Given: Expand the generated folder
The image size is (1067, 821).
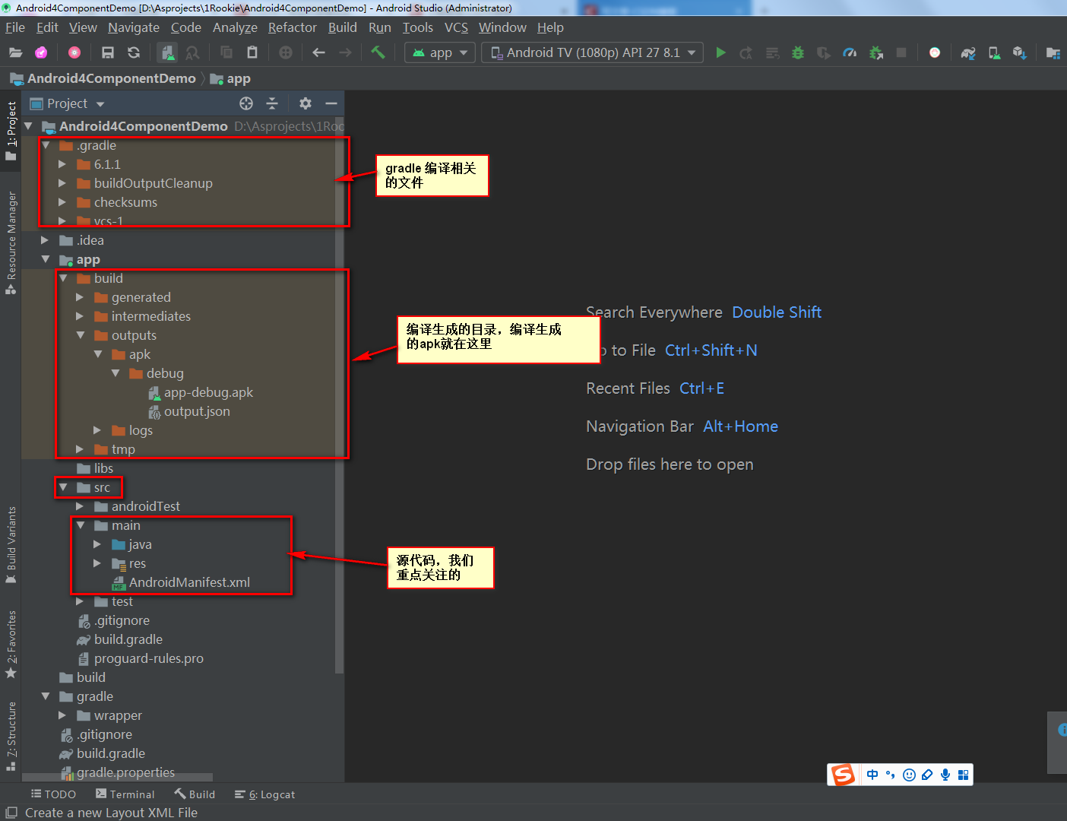Looking at the screenshot, I should (80, 297).
